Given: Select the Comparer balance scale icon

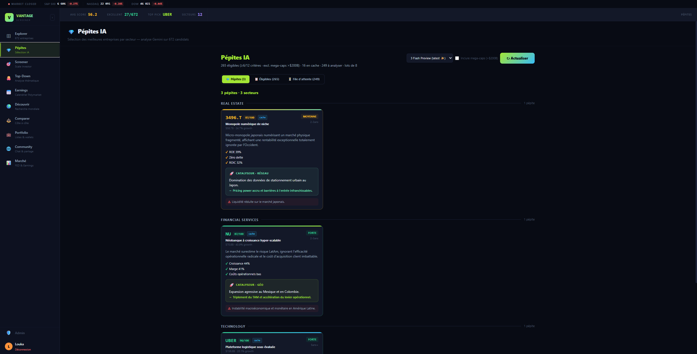Looking at the screenshot, I should [x=9, y=121].
